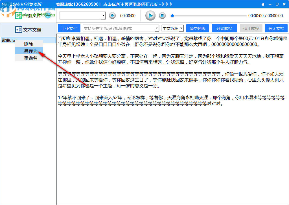
Task: Minimize the application window
Action: click(x=270, y=4)
